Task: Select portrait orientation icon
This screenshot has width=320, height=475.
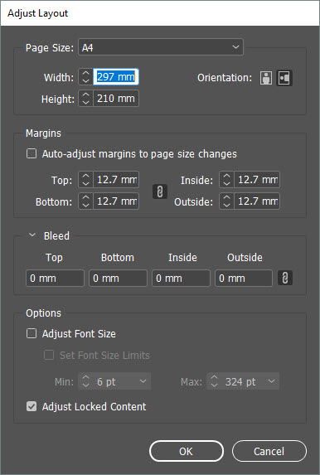Action: (266, 78)
